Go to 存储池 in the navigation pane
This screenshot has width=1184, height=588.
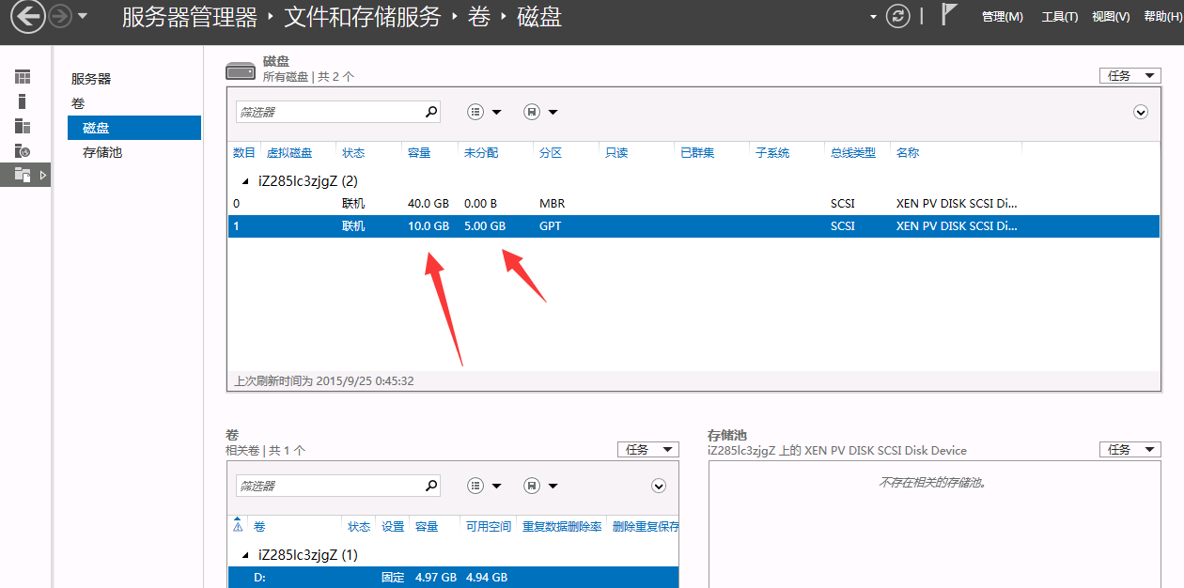tap(102, 152)
